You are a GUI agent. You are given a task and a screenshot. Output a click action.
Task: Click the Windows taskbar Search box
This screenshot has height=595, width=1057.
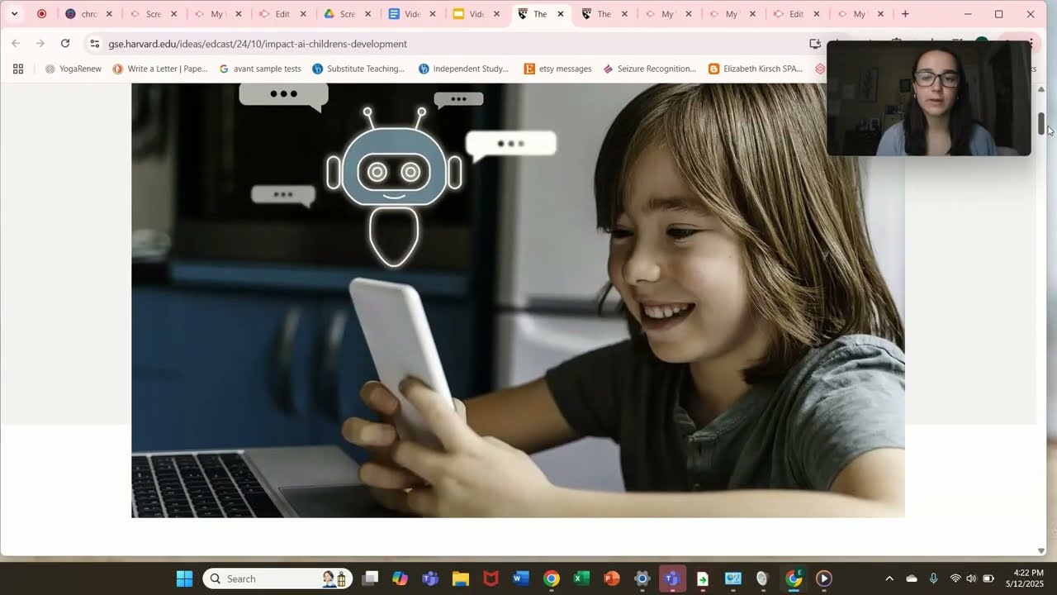point(278,578)
